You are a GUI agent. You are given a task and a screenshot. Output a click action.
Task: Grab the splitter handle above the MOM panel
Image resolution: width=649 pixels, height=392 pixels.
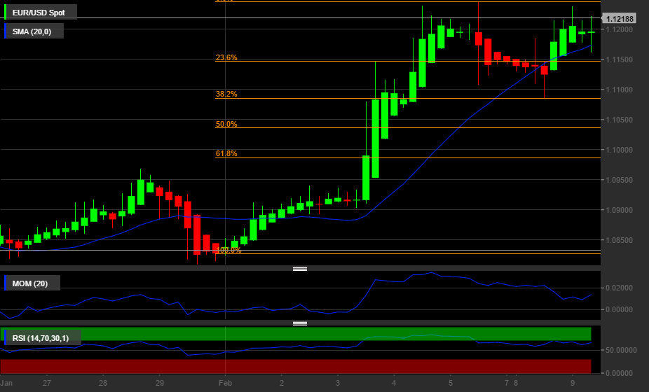tap(300, 269)
